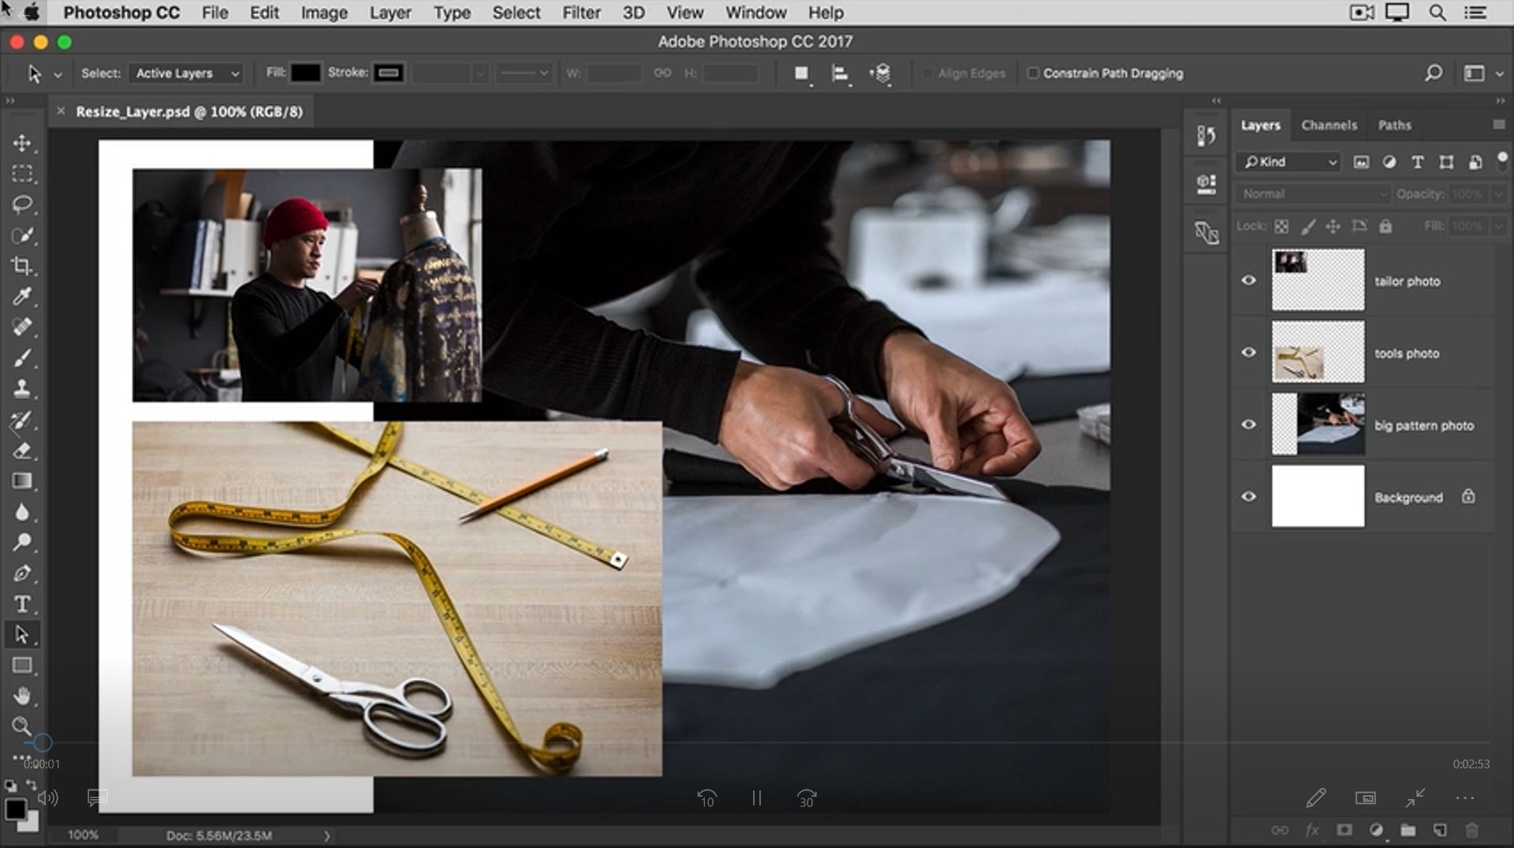Open the Select Active Layers dropdown

pyautogui.click(x=186, y=73)
